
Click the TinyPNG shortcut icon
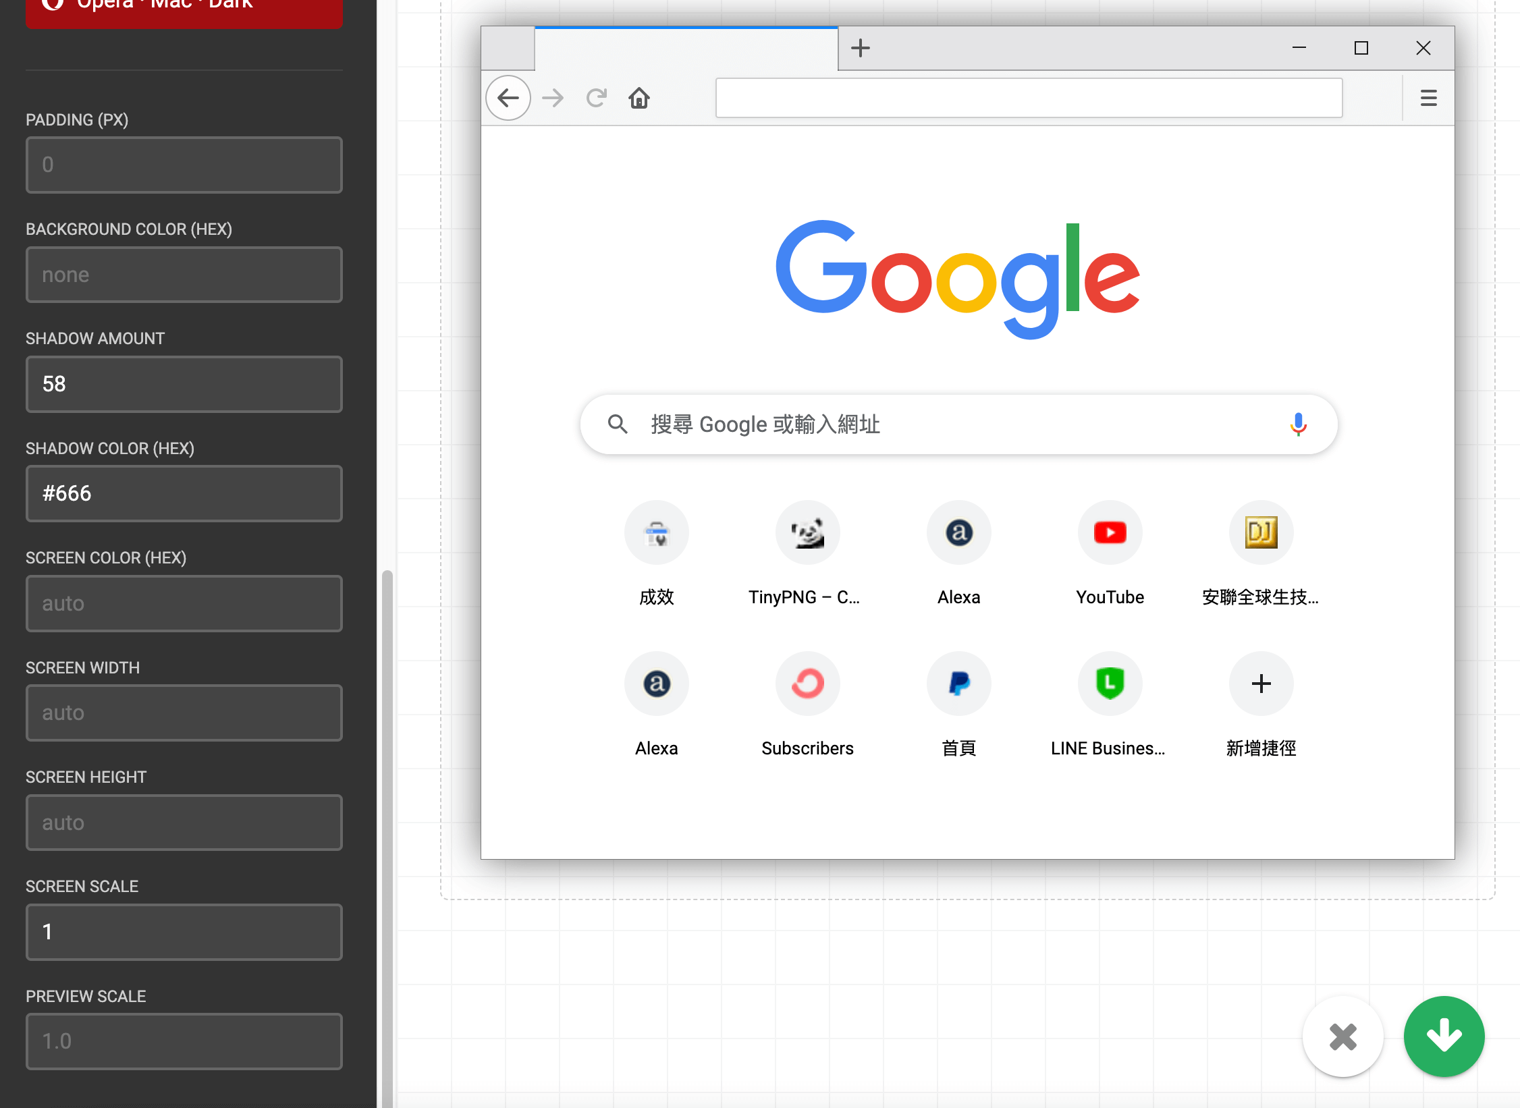pyautogui.click(x=807, y=532)
